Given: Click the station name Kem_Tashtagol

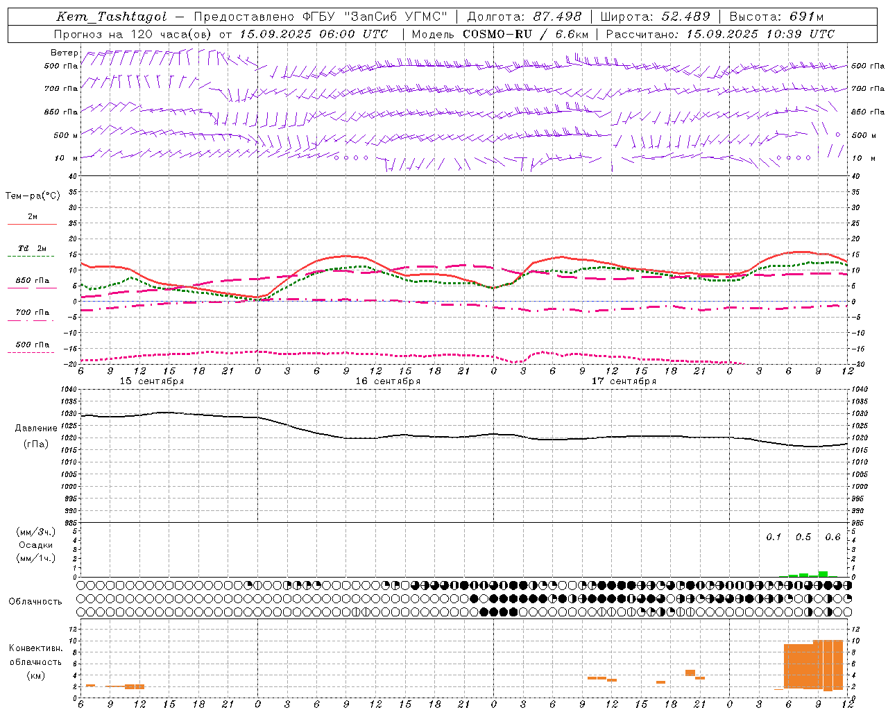Looking at the screenshot, I should (112, 17).
